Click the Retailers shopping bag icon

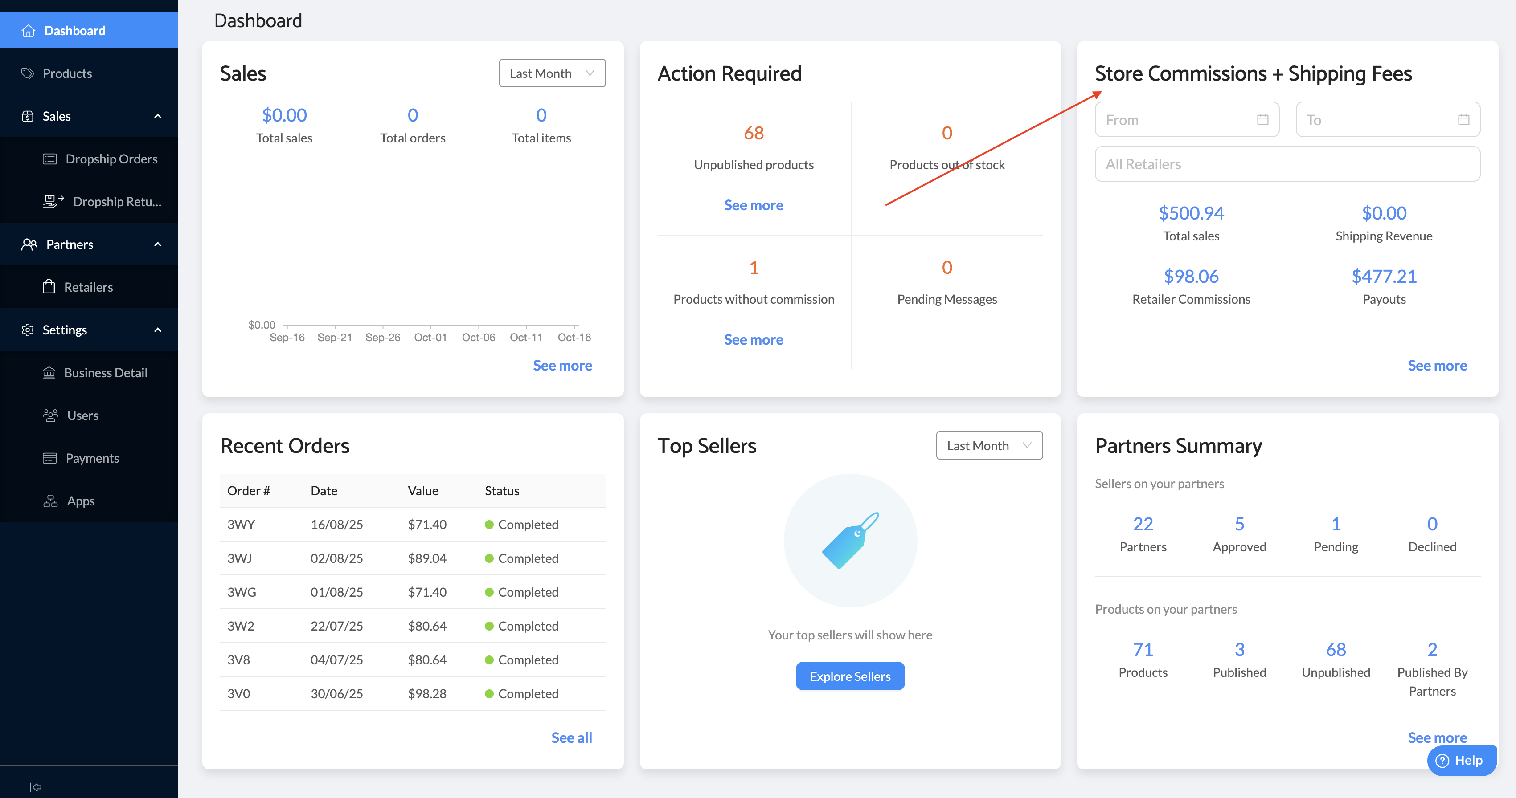(x=49, y=287)
